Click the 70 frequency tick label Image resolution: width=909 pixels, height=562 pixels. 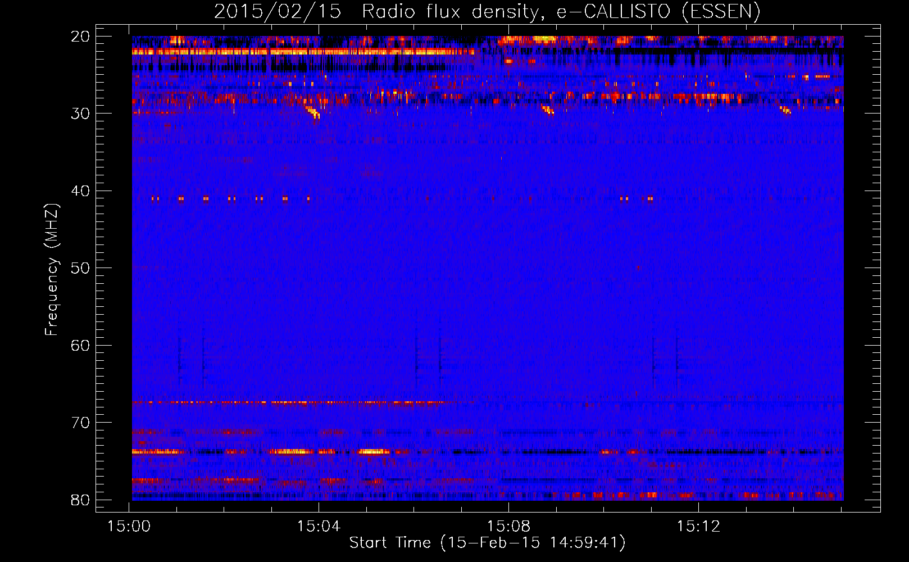[80, 423]
